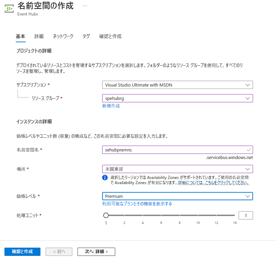Click the .servicebus.windows.net suffix text
The image size is (276, 260).
click(229, 158)
